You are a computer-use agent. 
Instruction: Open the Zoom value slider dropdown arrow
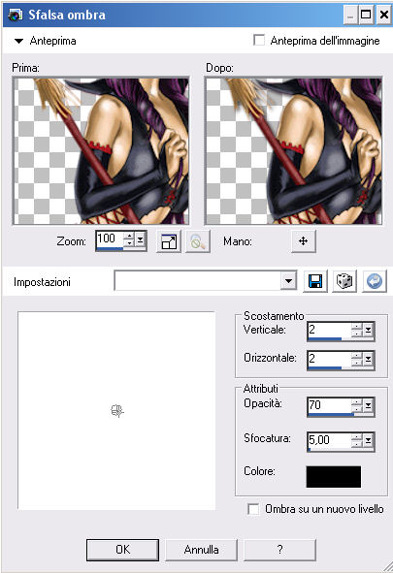click(x=140, y=239)
